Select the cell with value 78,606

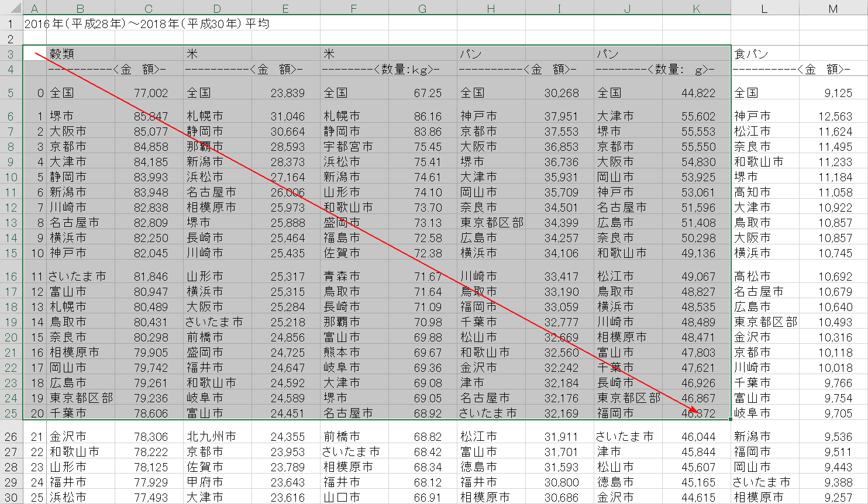(x=149, y=413)
